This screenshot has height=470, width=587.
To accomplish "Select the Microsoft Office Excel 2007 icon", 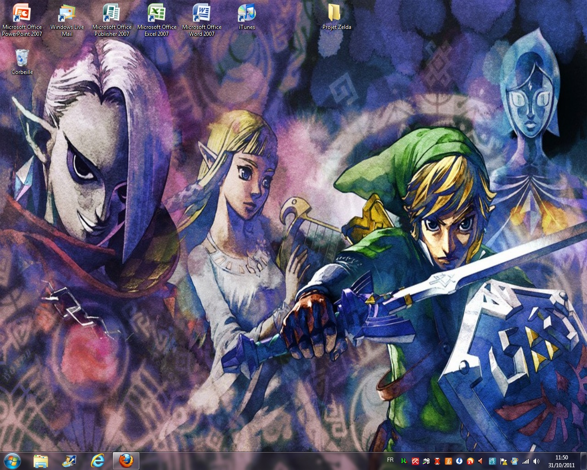I will coord(156,20).
